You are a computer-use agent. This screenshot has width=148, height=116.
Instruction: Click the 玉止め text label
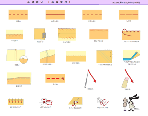55,84
